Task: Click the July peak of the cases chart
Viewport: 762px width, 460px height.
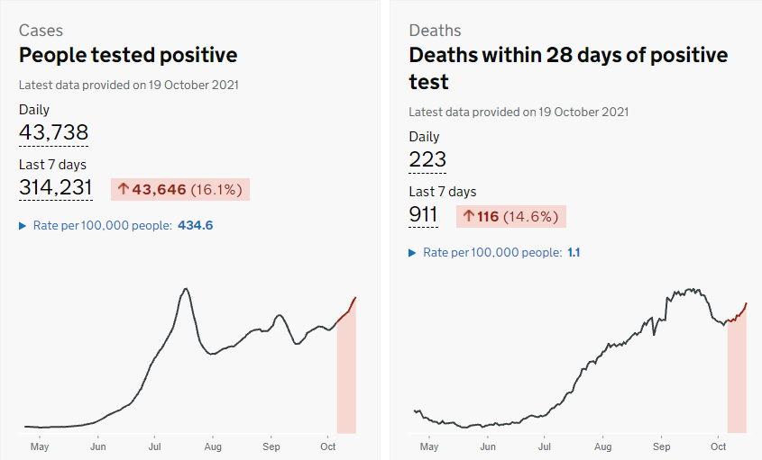Action: [x=186, y=290]
